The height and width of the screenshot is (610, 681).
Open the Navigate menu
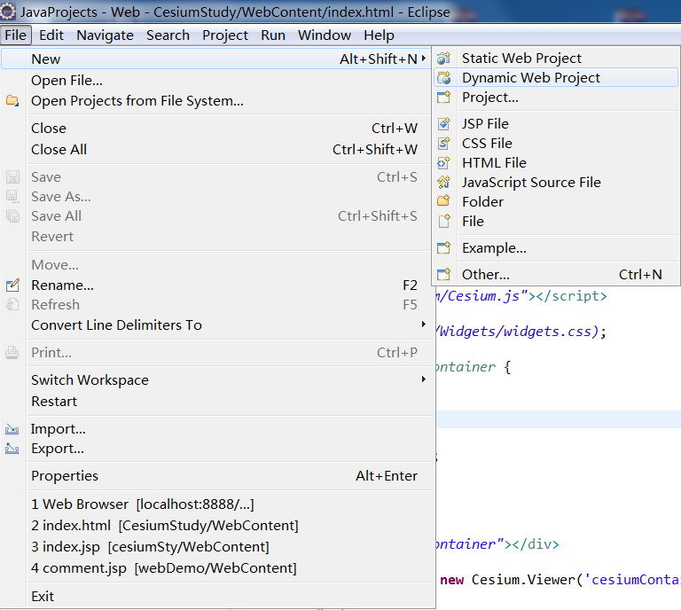click(x=106, y=35)
